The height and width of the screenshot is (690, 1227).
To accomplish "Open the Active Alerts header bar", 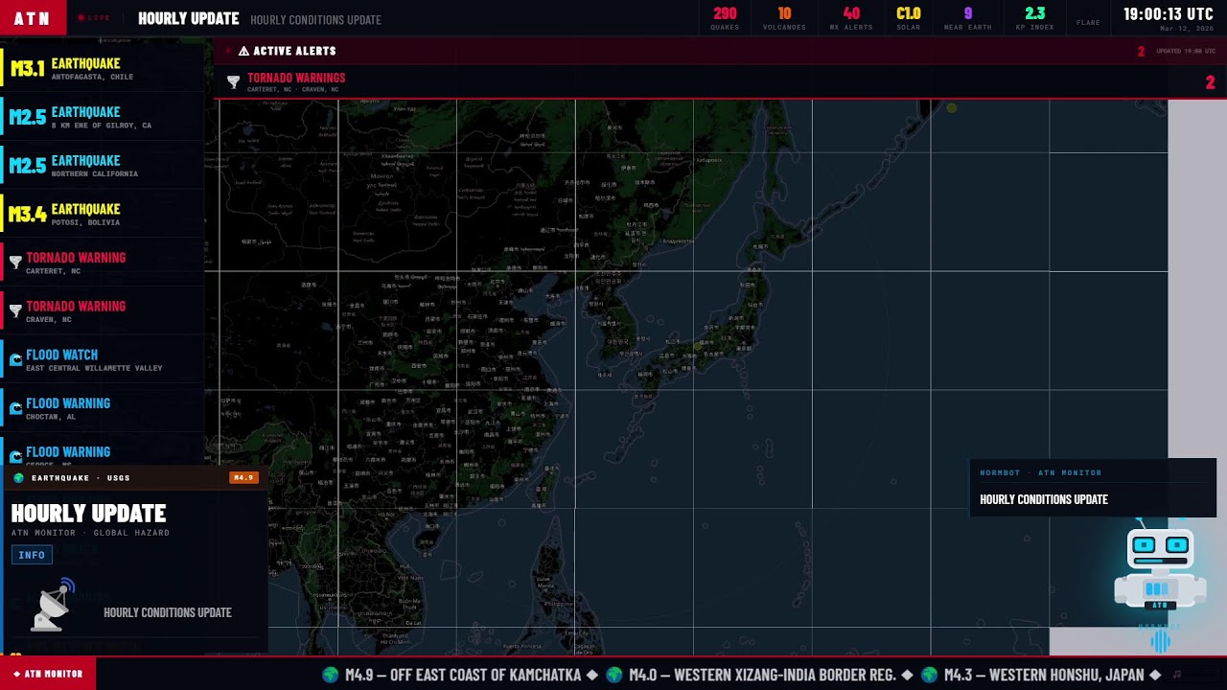I will coord(721,51).
